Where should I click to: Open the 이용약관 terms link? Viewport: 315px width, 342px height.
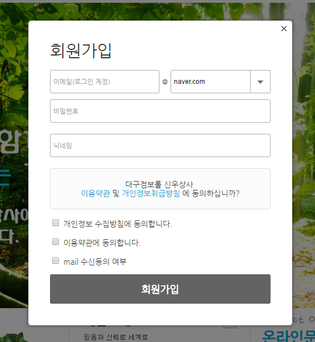[x=96, y=193]
